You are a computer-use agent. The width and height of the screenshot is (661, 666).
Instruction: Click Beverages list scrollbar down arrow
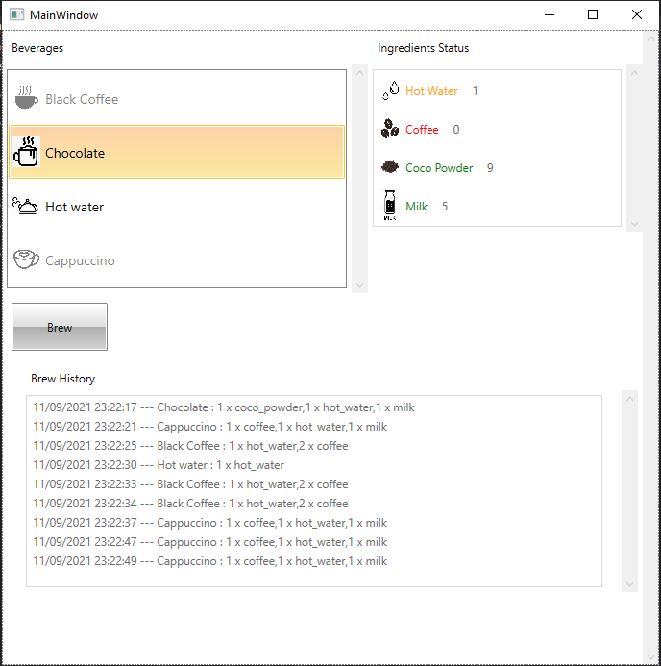(360, 285)
